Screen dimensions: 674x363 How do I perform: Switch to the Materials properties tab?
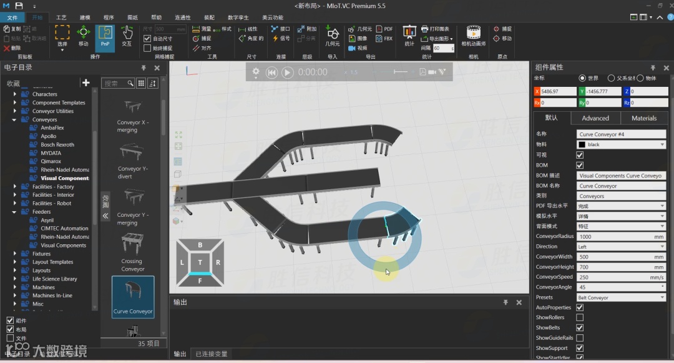(x=644, y=118)
